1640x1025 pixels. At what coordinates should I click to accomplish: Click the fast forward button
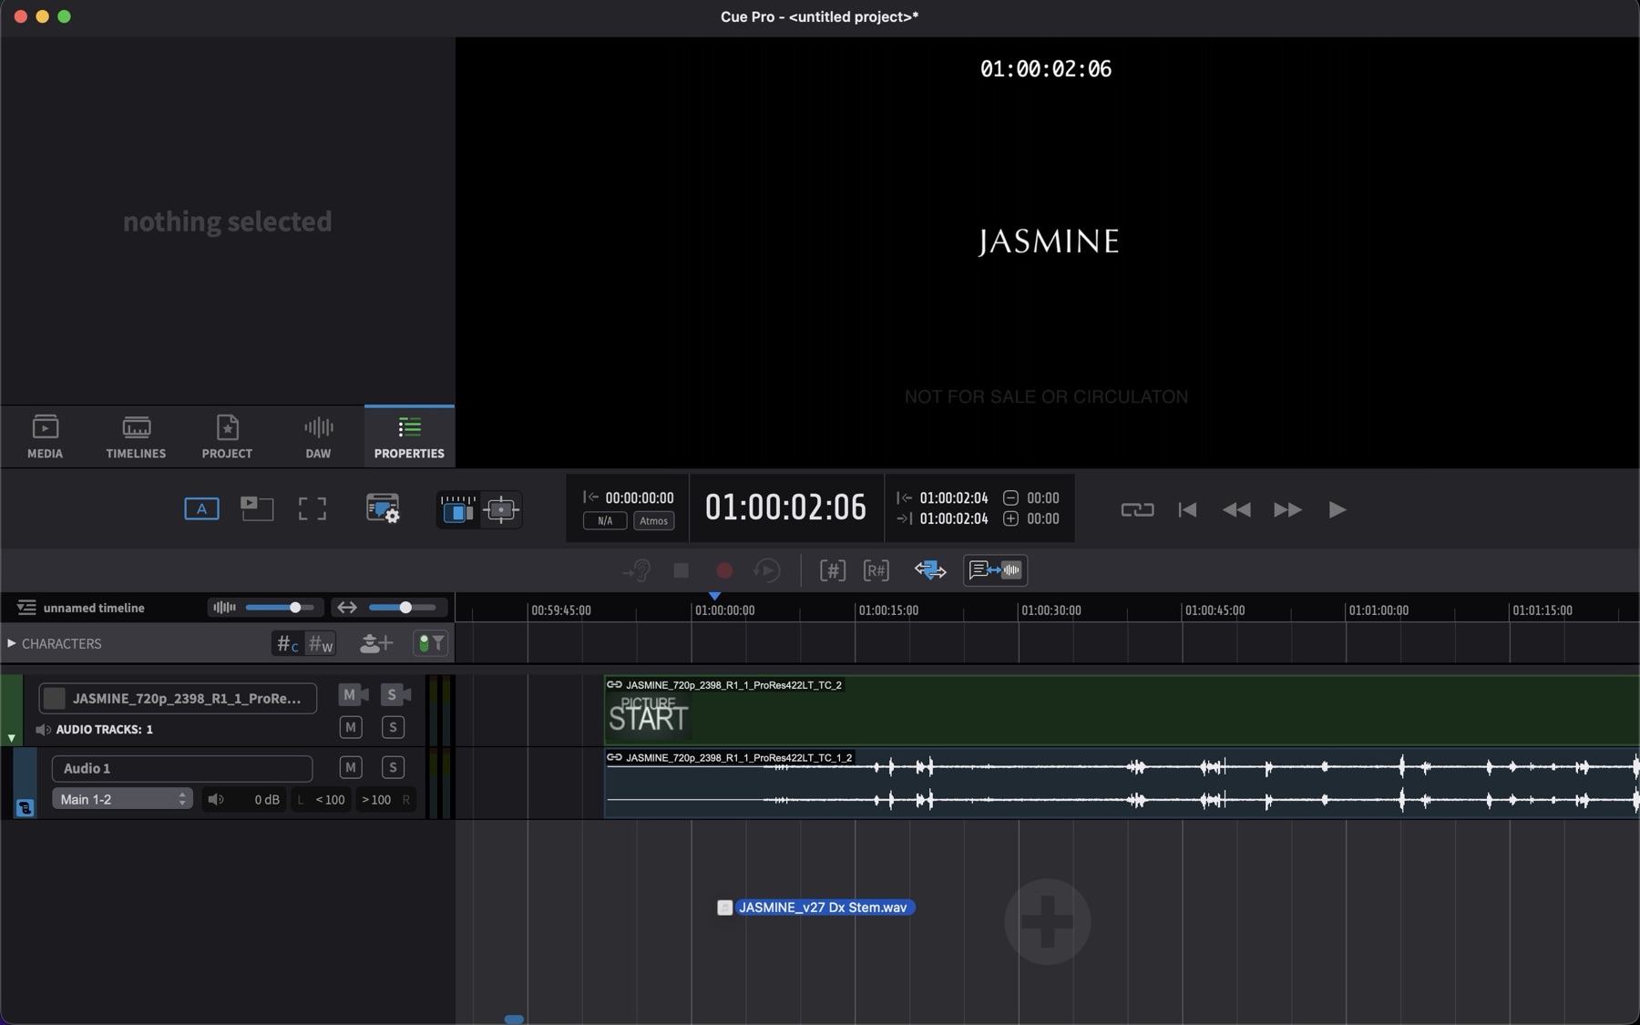coord(1287,509)
